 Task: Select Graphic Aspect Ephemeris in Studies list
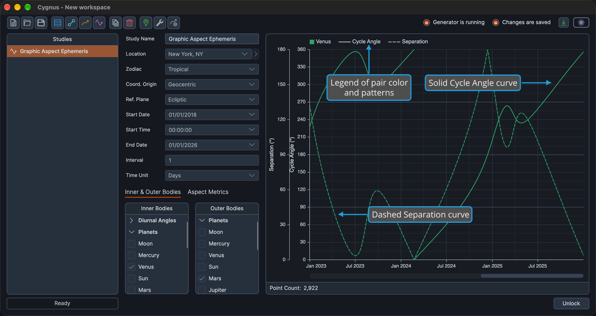pos(63,51)
